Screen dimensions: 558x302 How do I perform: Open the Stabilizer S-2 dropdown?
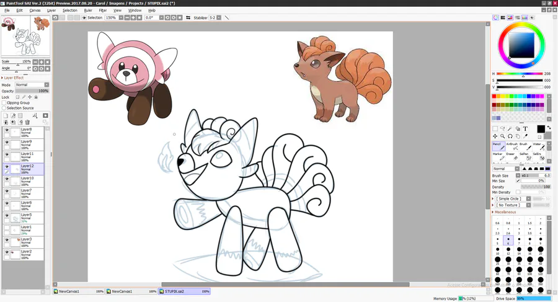[218, 17]
